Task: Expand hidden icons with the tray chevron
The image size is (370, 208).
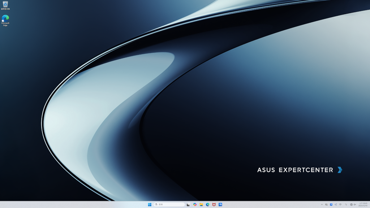Action: coord(322,204)
